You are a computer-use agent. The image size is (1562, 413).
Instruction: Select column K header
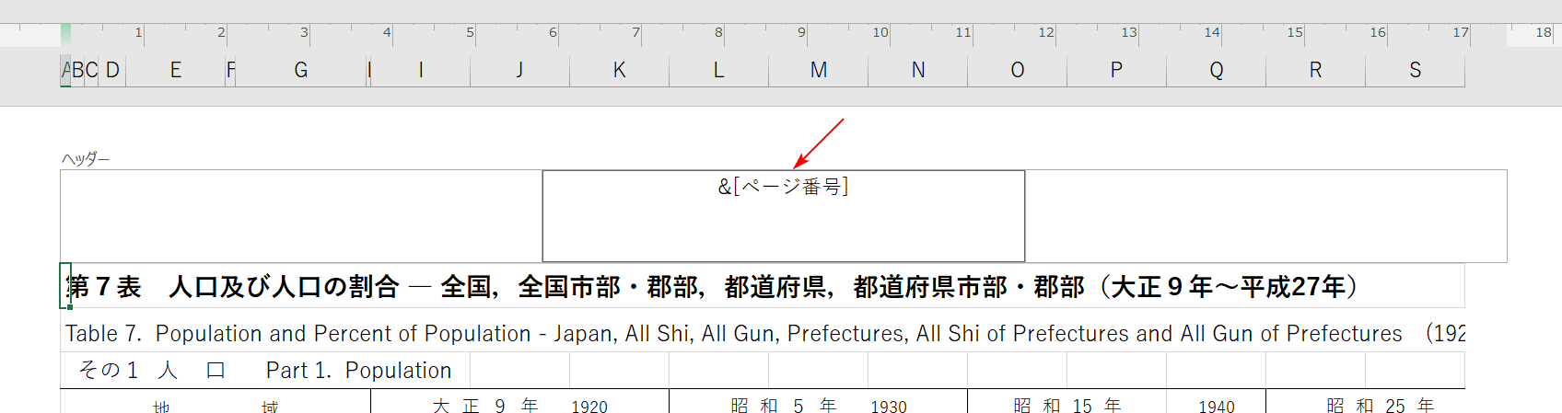(619, 71)
